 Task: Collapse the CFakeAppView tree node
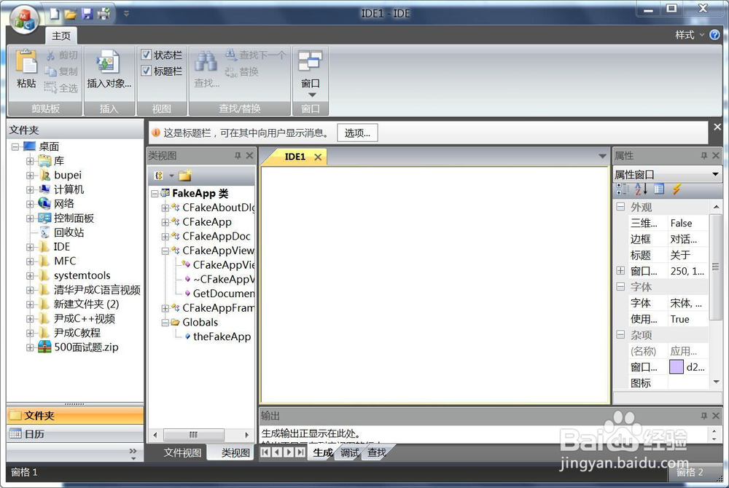(165, 250)
